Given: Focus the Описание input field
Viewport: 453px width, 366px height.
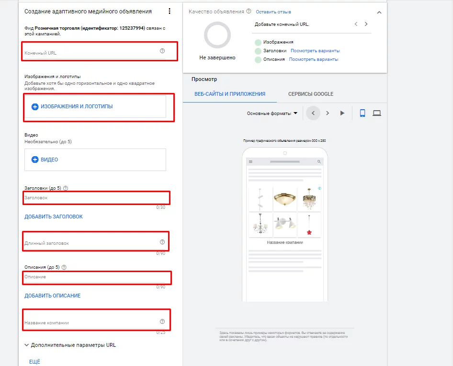Looking at the screenshot, I should (x=95, y=277).
